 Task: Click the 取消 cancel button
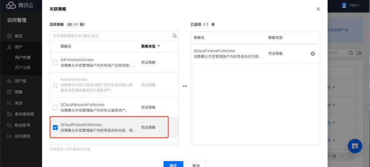click(196, 164)
